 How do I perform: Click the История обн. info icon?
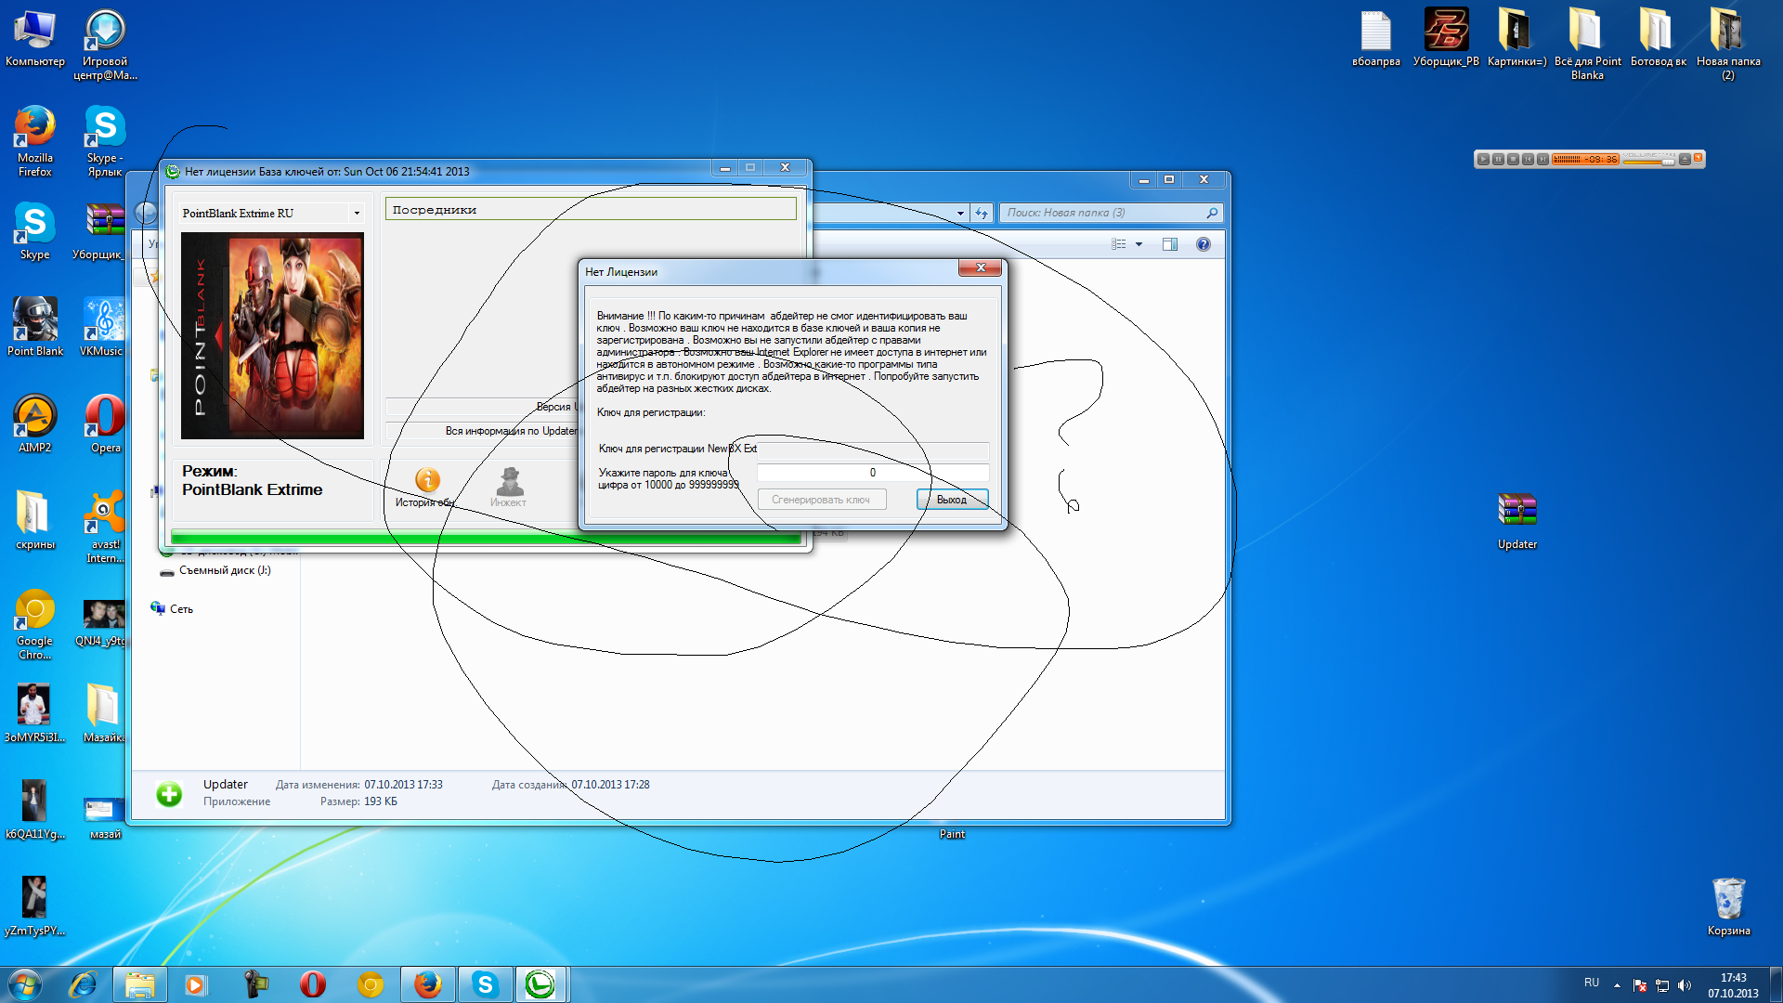coord(427,480)
